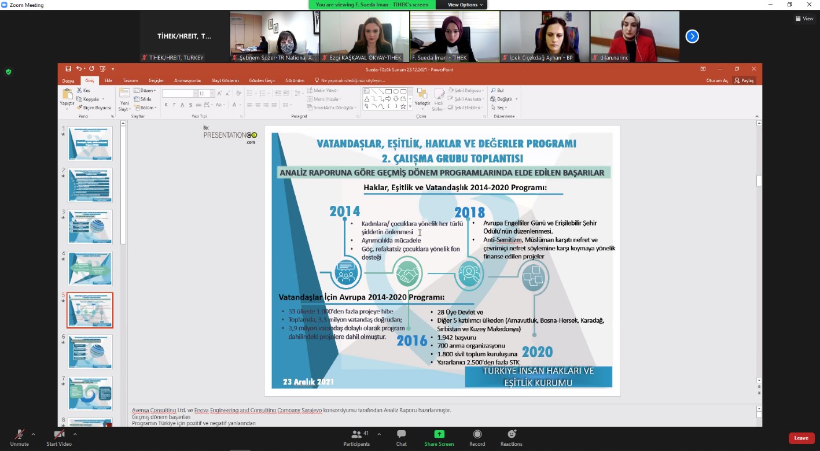Viewport: 820px width, 451px height.
Task: Find text with Bul
Action: 497,91
